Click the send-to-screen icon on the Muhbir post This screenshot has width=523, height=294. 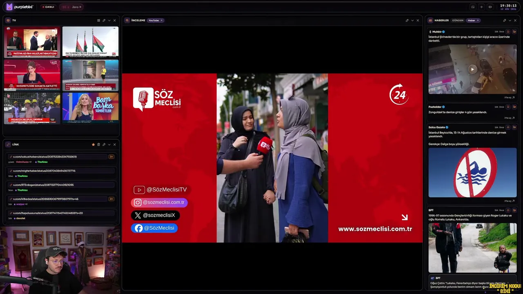[x=514, y=31]
